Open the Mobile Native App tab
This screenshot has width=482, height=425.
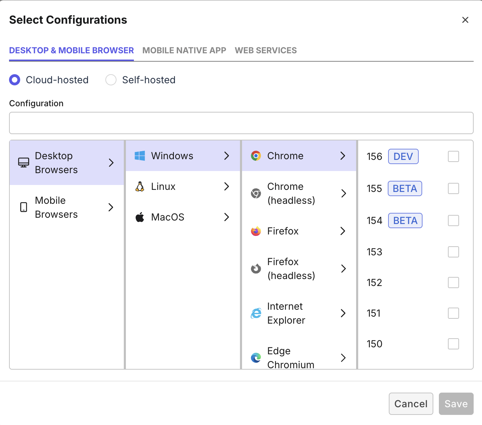pos(184,51)
